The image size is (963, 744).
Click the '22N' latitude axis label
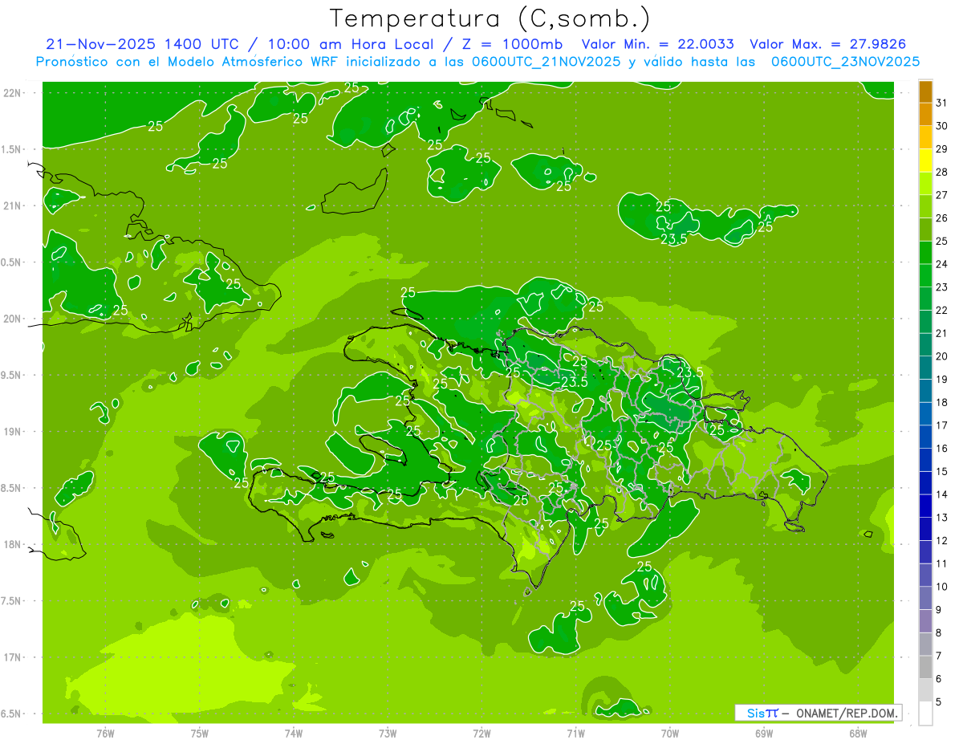(12, 93)
